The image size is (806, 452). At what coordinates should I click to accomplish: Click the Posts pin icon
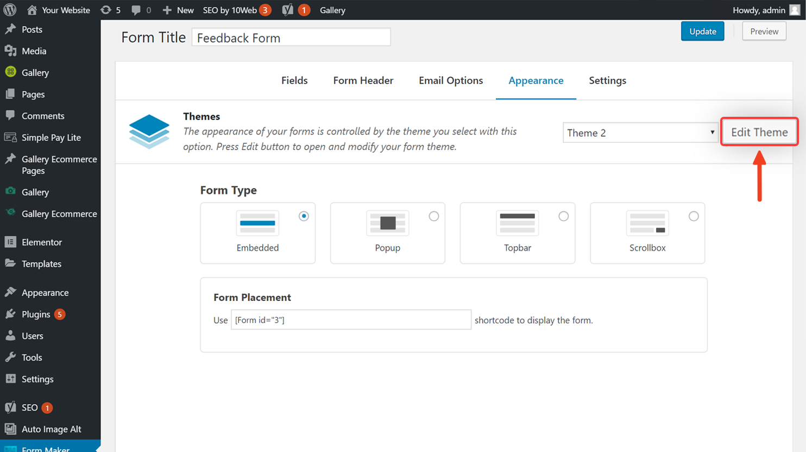[x=10, y=29]
